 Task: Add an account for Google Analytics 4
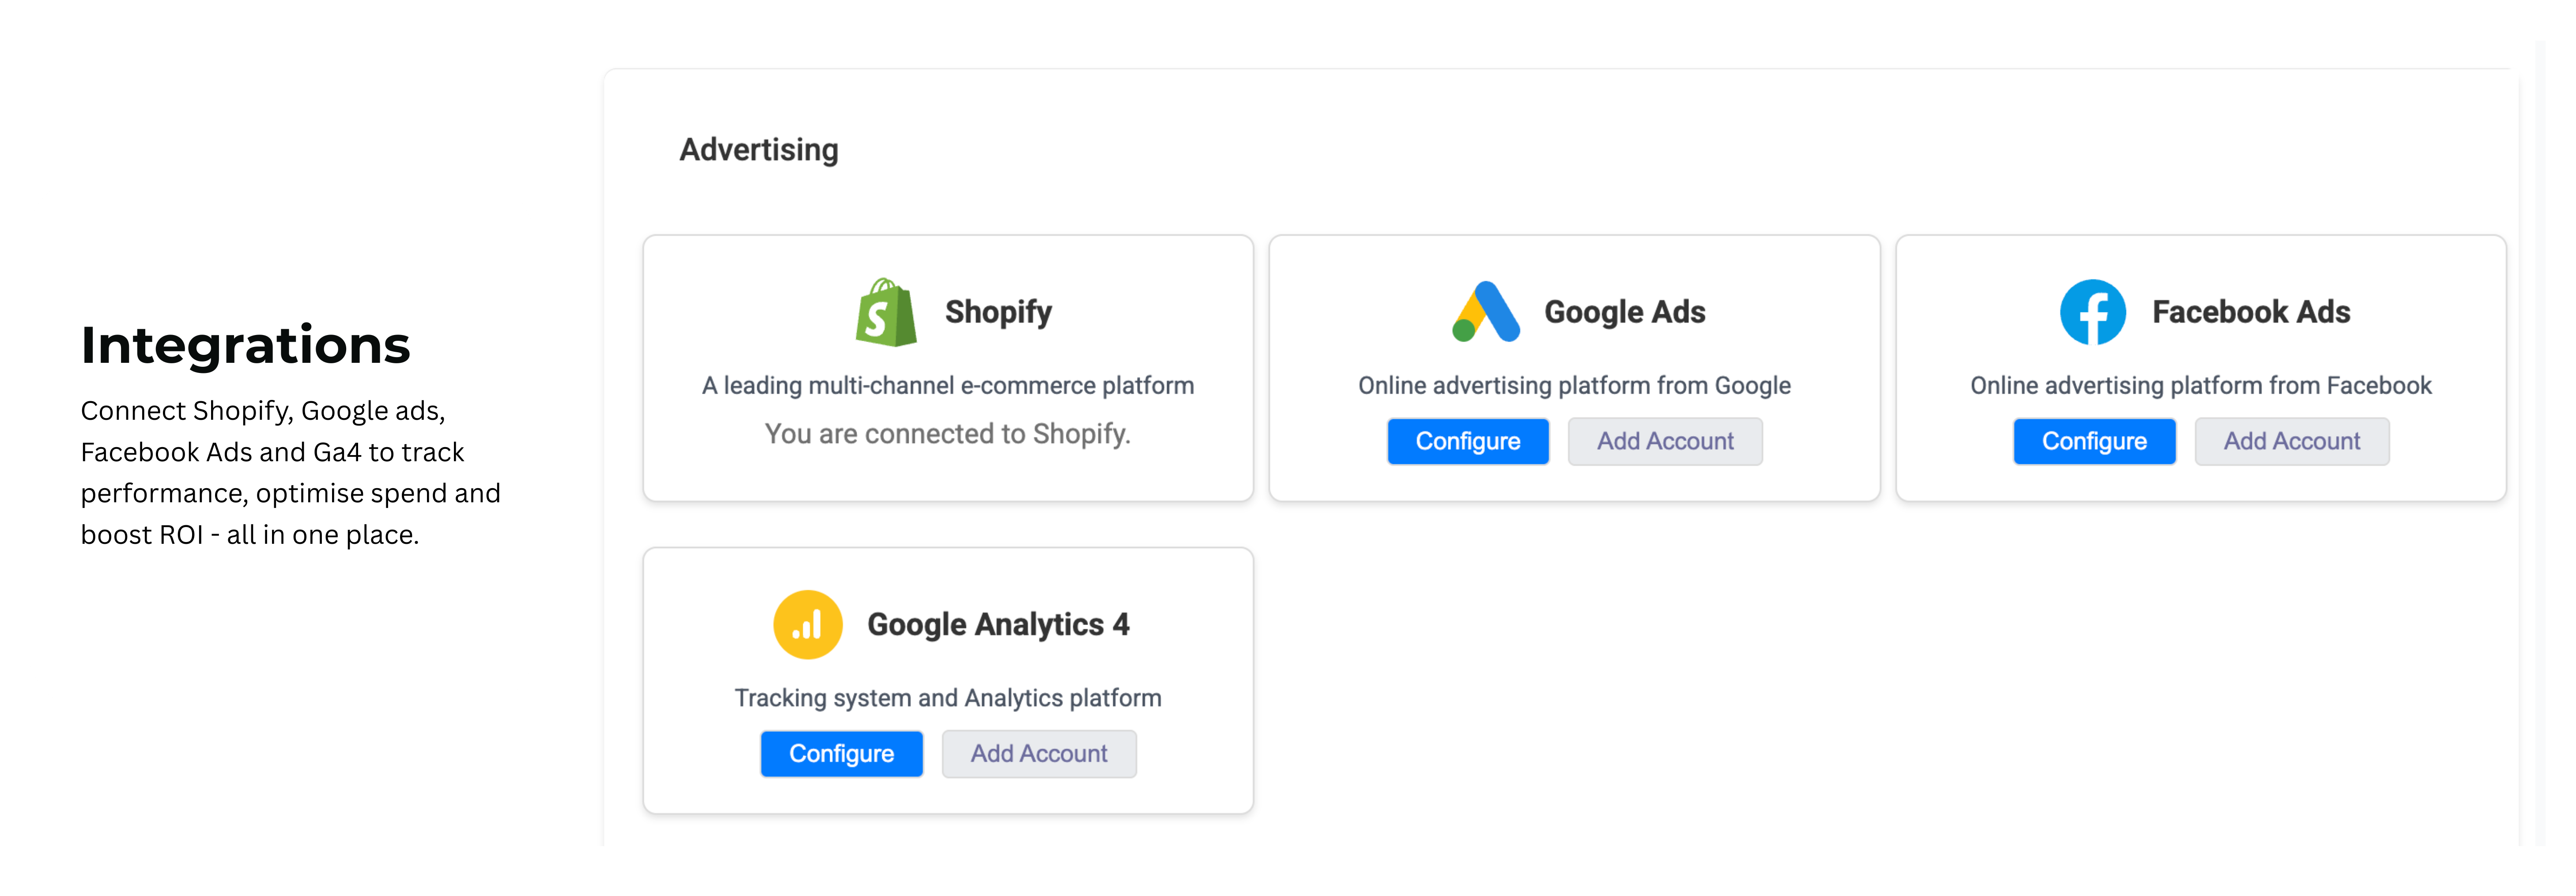click(x=1038, y=753)
